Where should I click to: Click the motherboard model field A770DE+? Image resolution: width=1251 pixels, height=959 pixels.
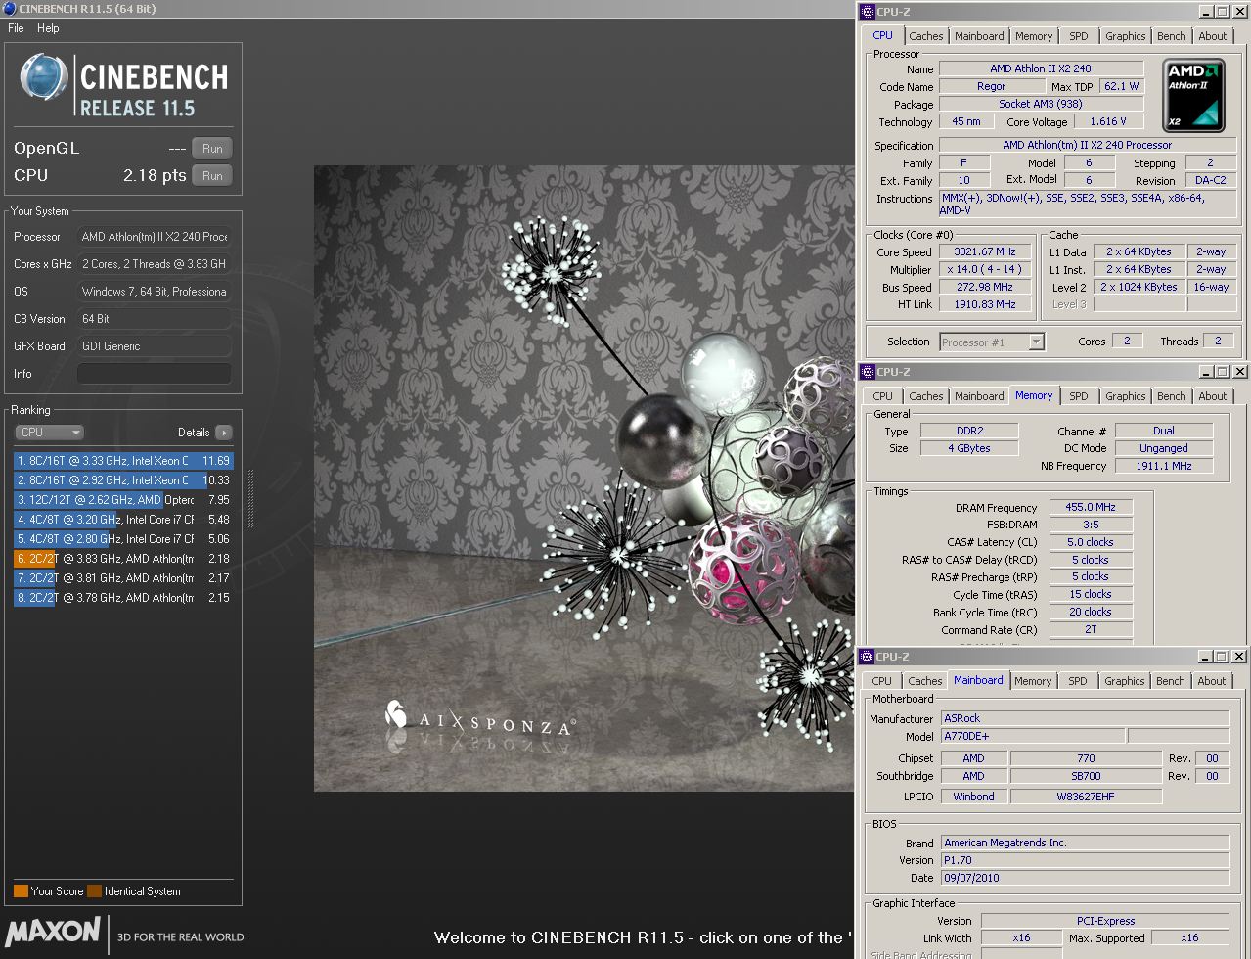pyautogui.click(x=1032, y=736)
